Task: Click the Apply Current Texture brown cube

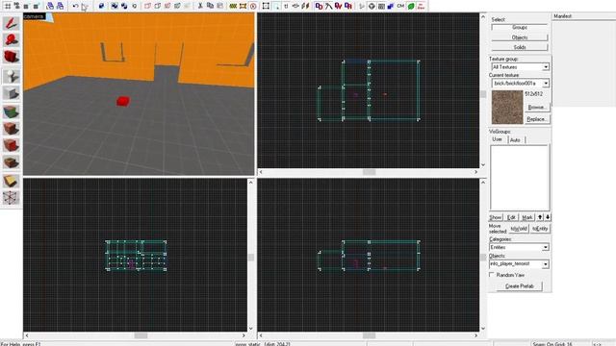Action: [11, 129]
